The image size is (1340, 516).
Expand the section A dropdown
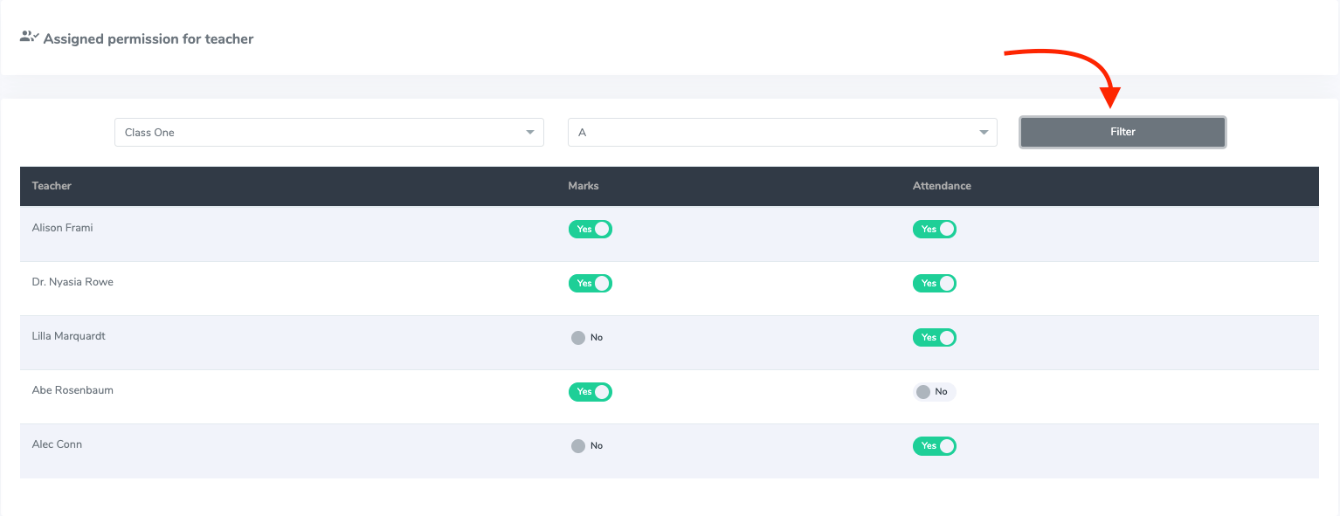point(782,133)
